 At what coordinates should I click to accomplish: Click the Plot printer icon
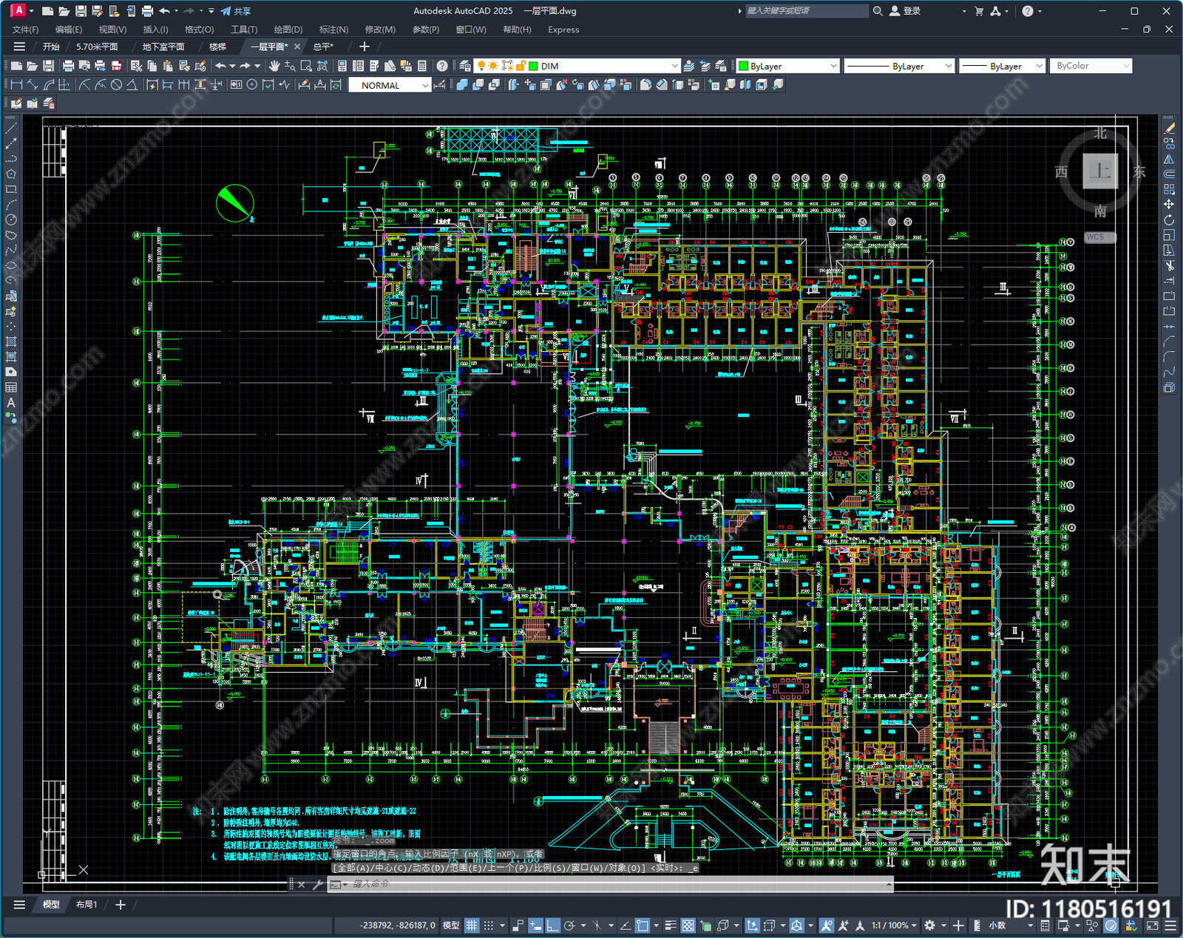coord(68,66)
